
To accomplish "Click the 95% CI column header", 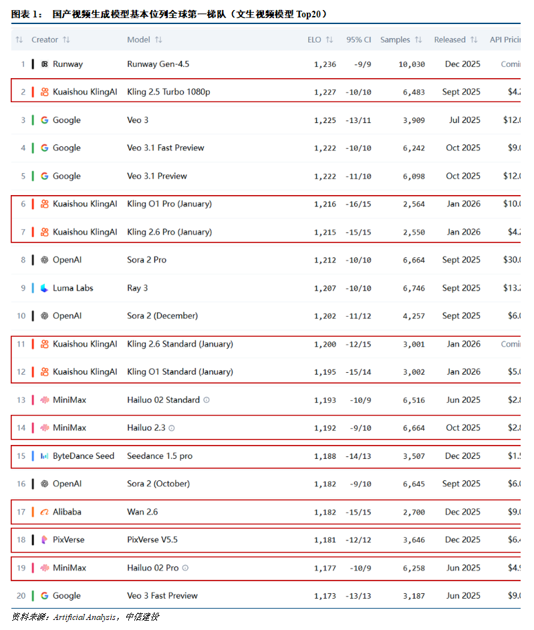I will click(358, 40).
